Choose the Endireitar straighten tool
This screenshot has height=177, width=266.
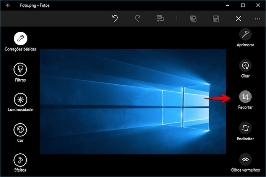[x=245, y=128]
